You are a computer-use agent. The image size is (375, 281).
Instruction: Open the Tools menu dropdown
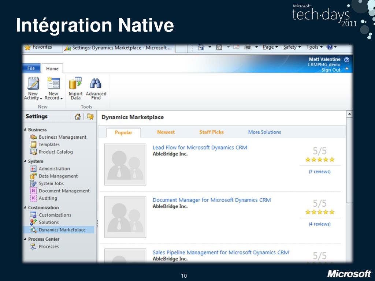315,47
